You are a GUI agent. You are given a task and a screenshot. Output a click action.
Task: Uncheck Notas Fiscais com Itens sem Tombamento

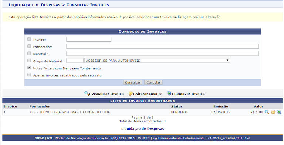(29, 68)
